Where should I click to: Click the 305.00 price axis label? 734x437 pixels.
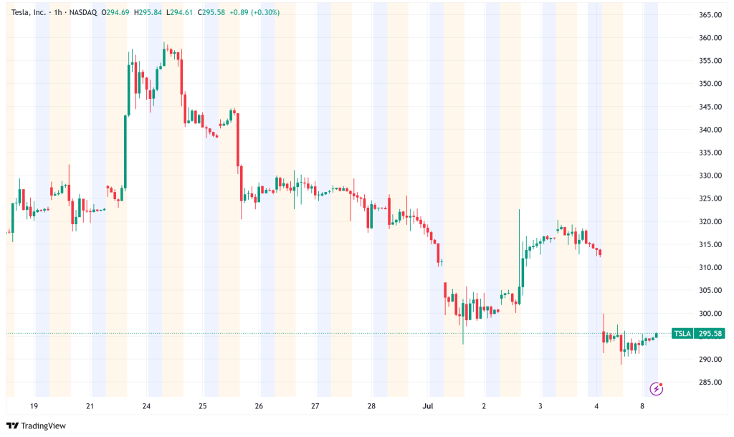click(x=710, y=291)
